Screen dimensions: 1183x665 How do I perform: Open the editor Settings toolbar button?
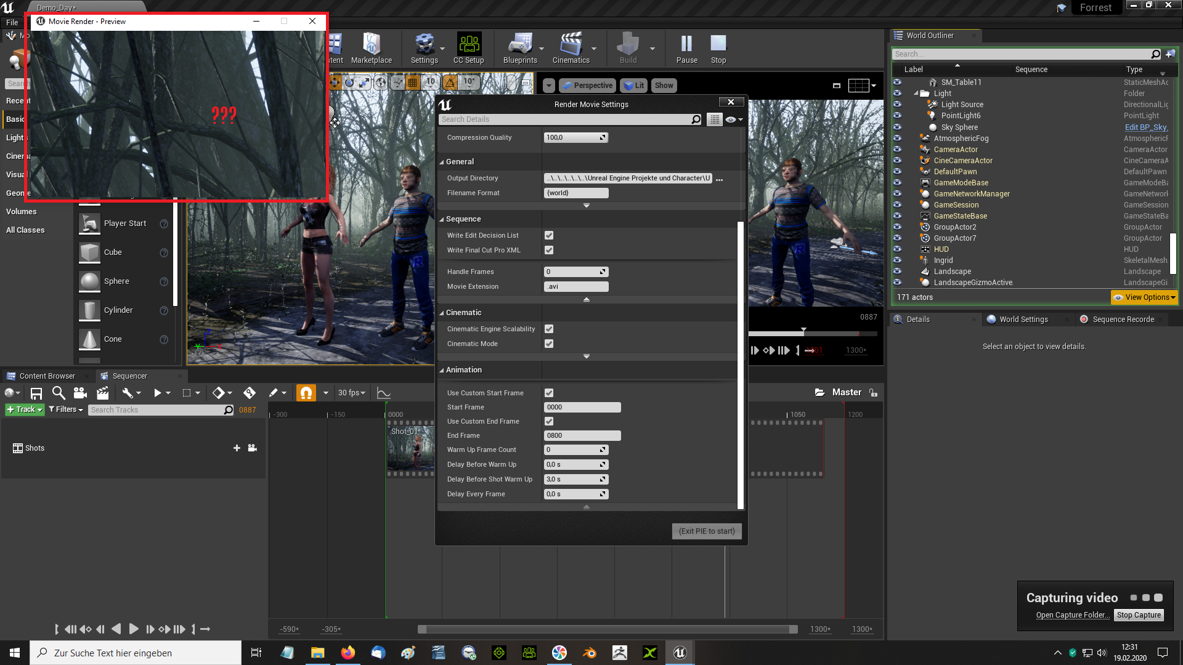[424, 49]
